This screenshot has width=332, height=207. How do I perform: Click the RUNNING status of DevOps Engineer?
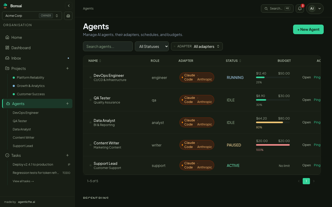(235, 78)
